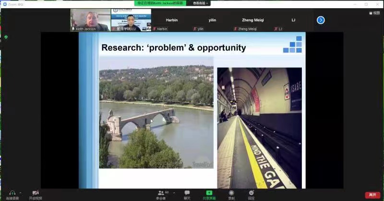
Task: Show next participants with blue arrow
Action: [x=321, y=20]
